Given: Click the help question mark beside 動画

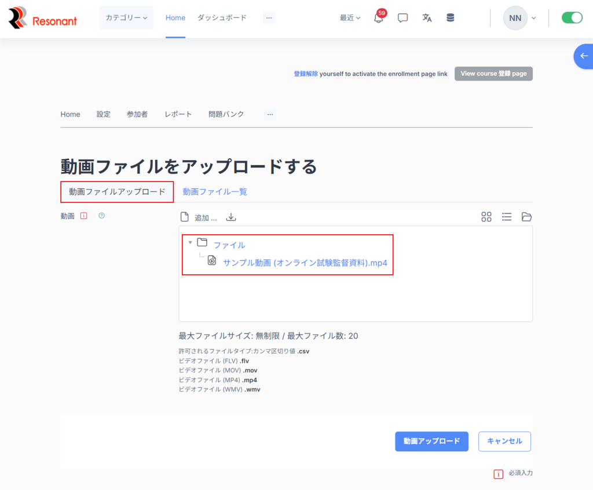Looking at the screenshot, I should [x=102, y=216].
